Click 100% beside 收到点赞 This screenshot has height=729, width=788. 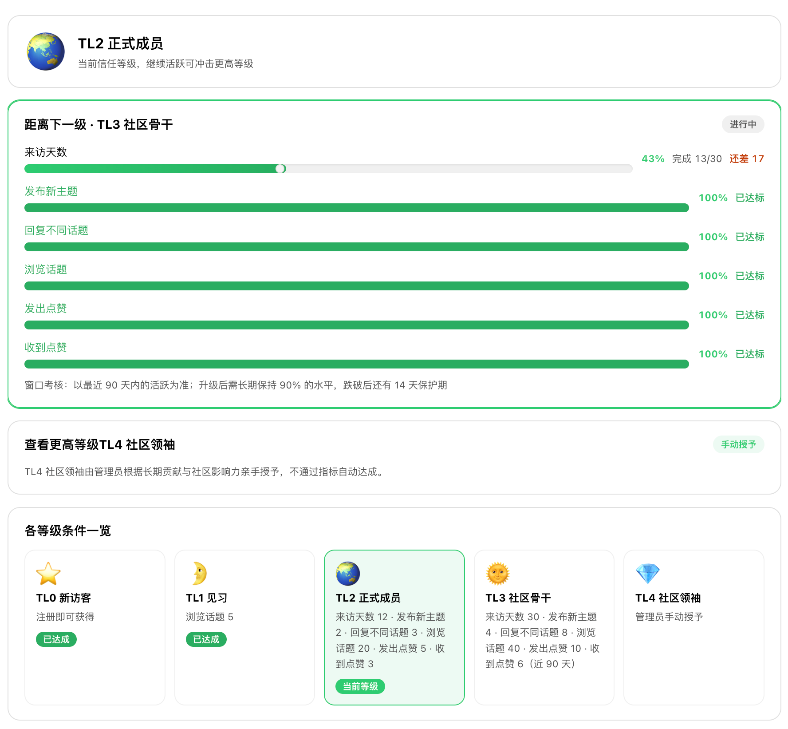(713, 354)
